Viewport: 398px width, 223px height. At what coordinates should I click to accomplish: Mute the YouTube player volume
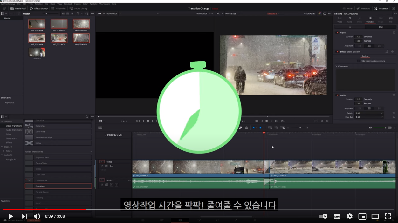click(x=37, y=216)
